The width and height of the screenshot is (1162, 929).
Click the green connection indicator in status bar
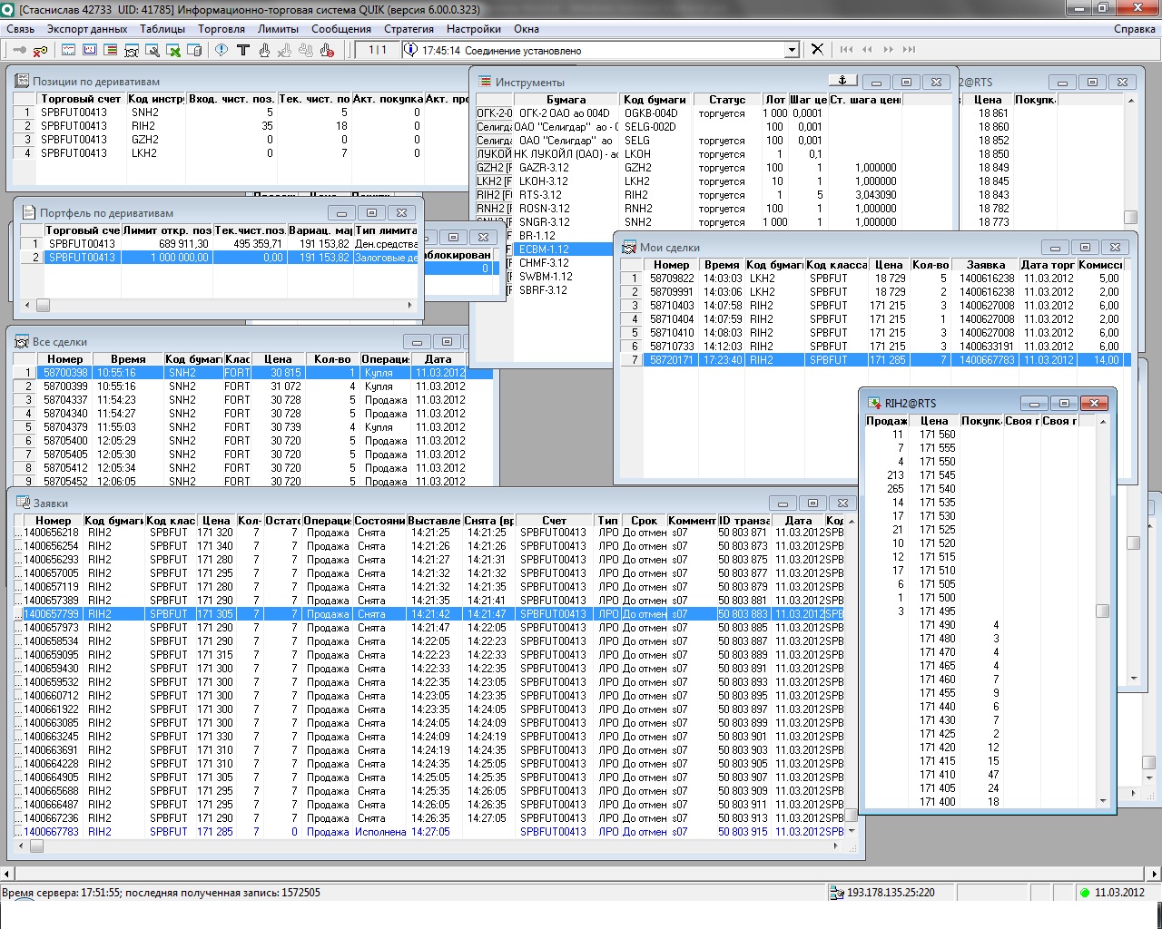1084,893
